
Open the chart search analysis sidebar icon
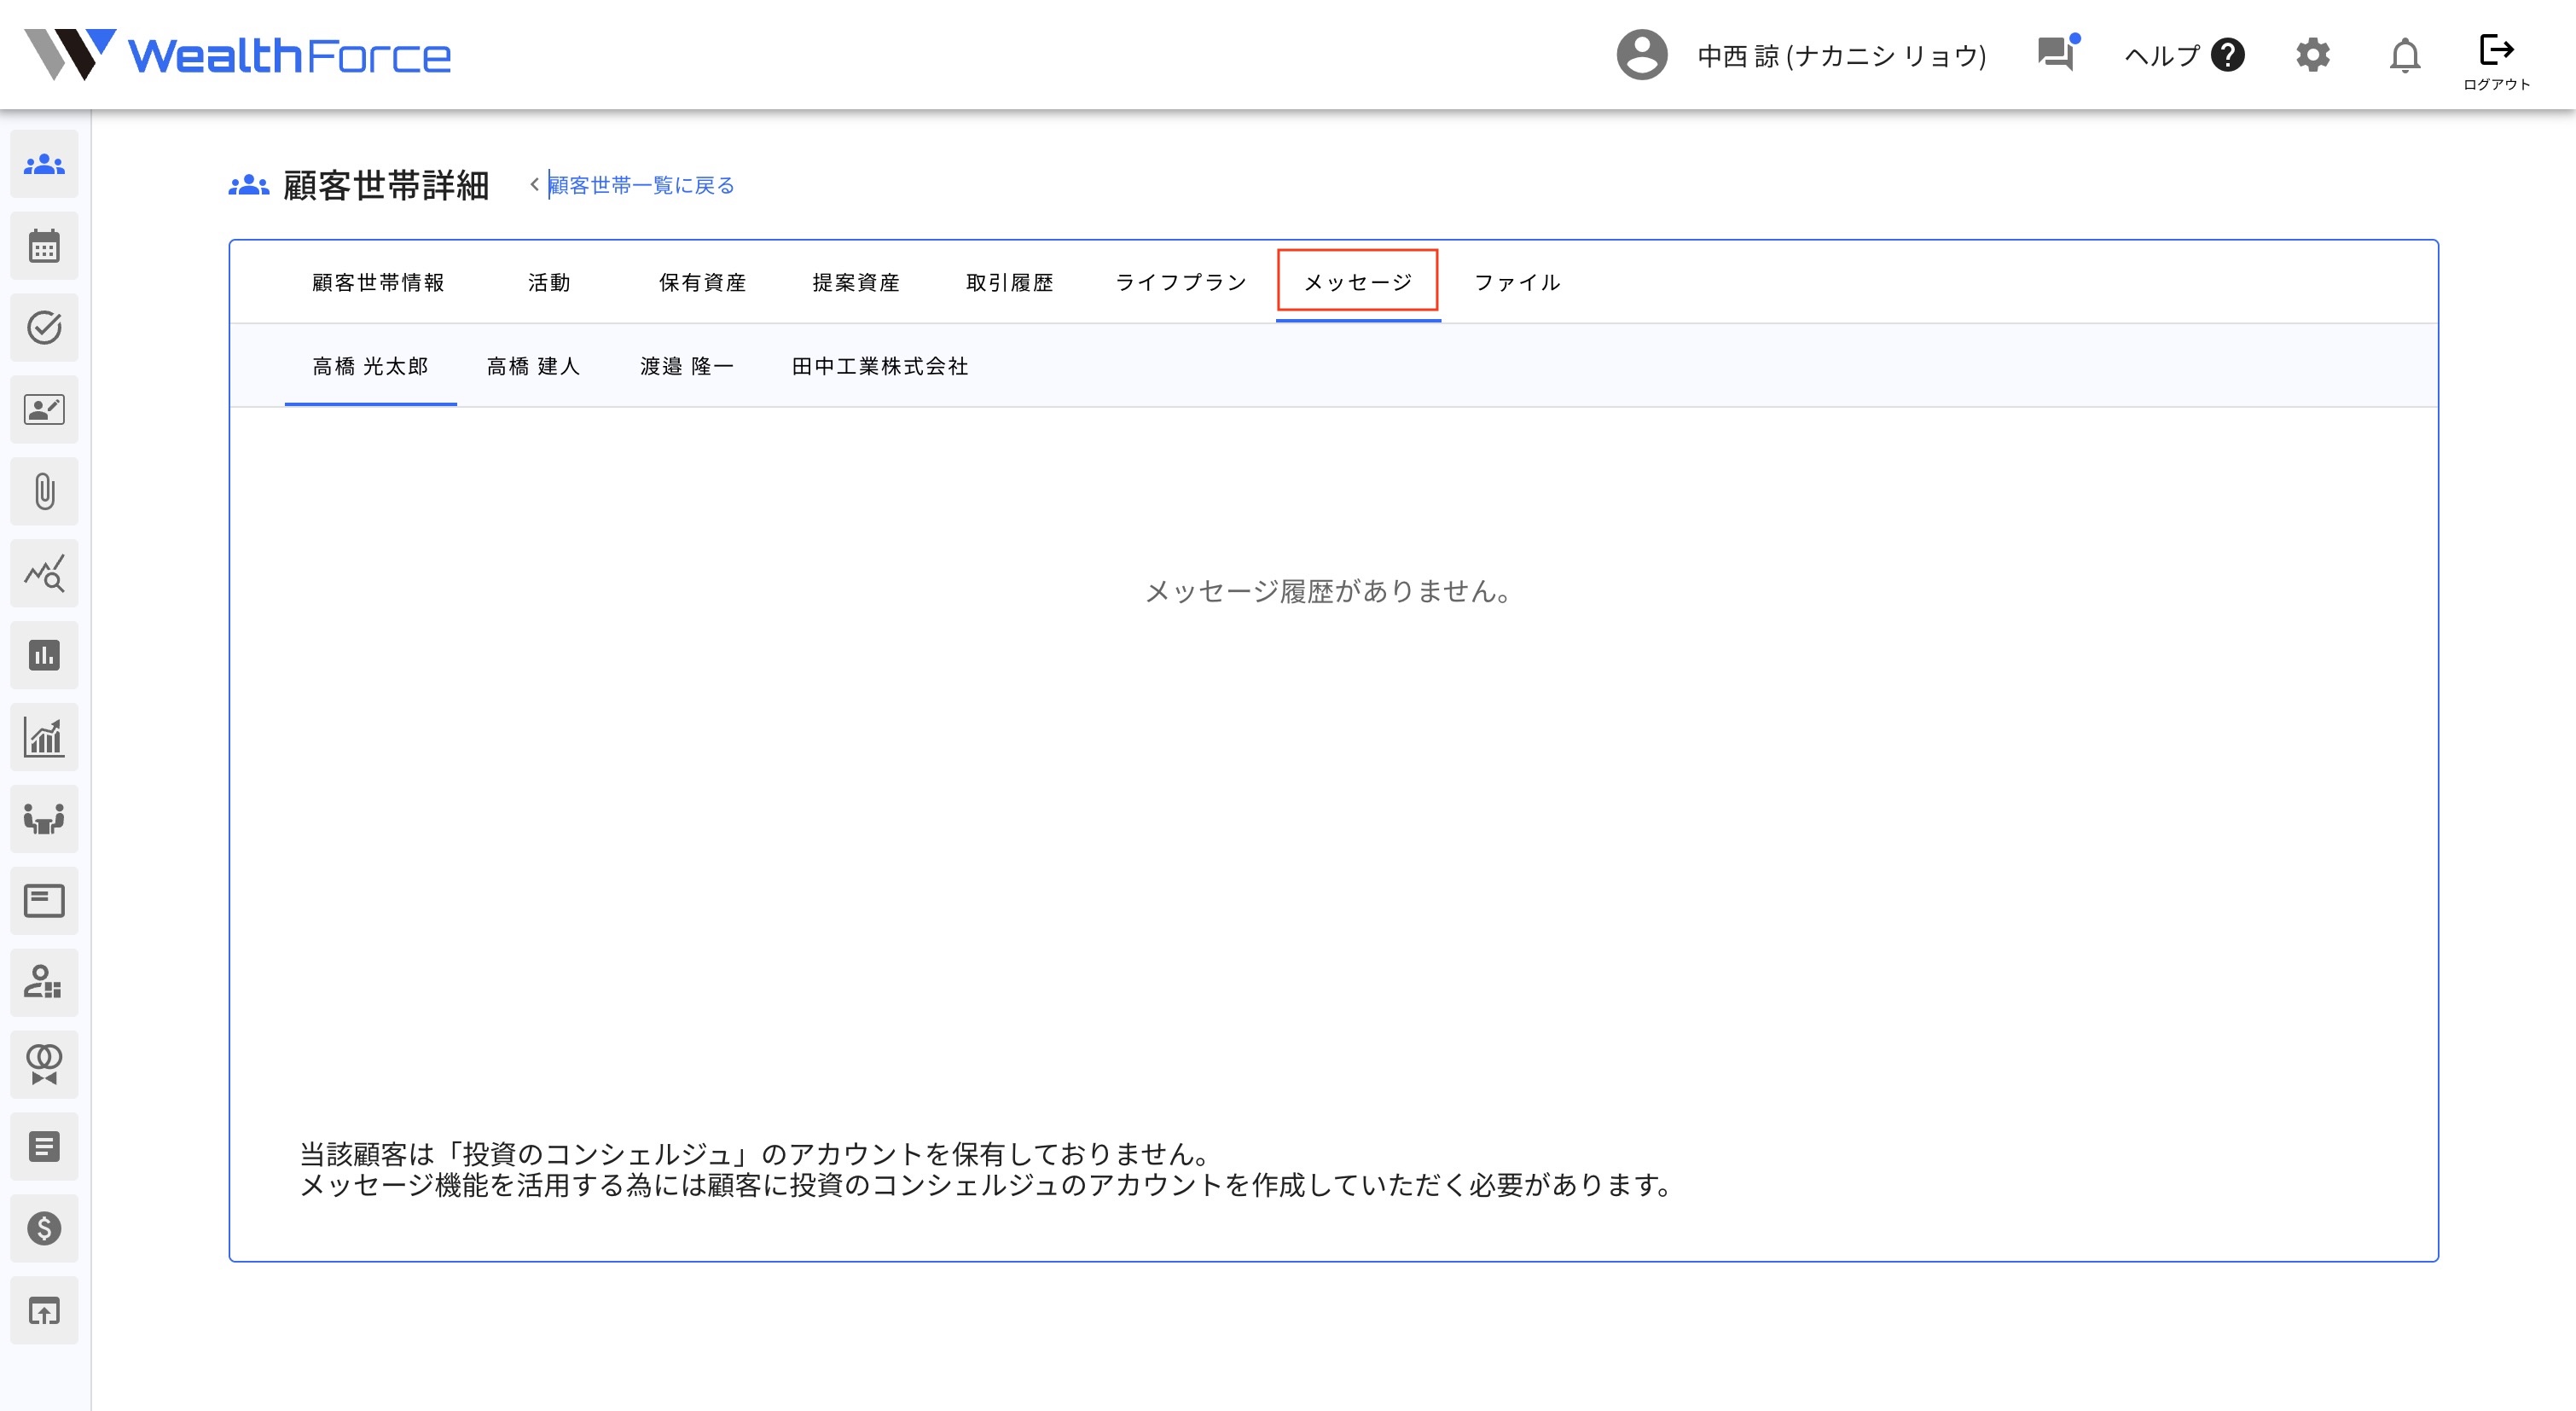click(x=44, y=574)
